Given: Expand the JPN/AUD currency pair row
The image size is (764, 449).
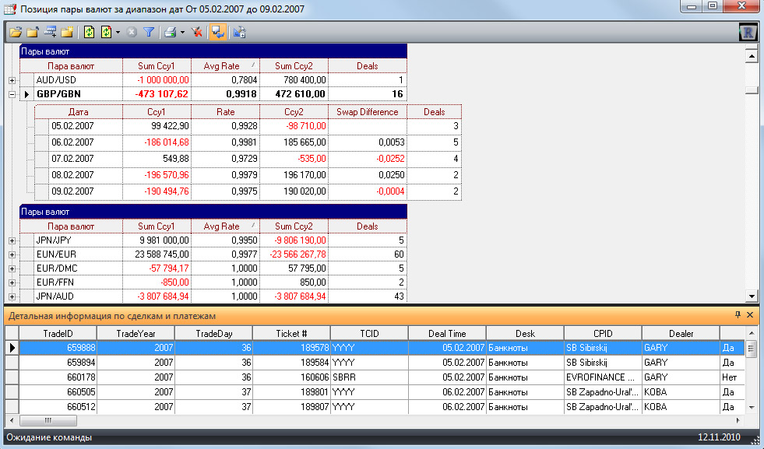Looking at the screenshot, I should pos(12,296).
